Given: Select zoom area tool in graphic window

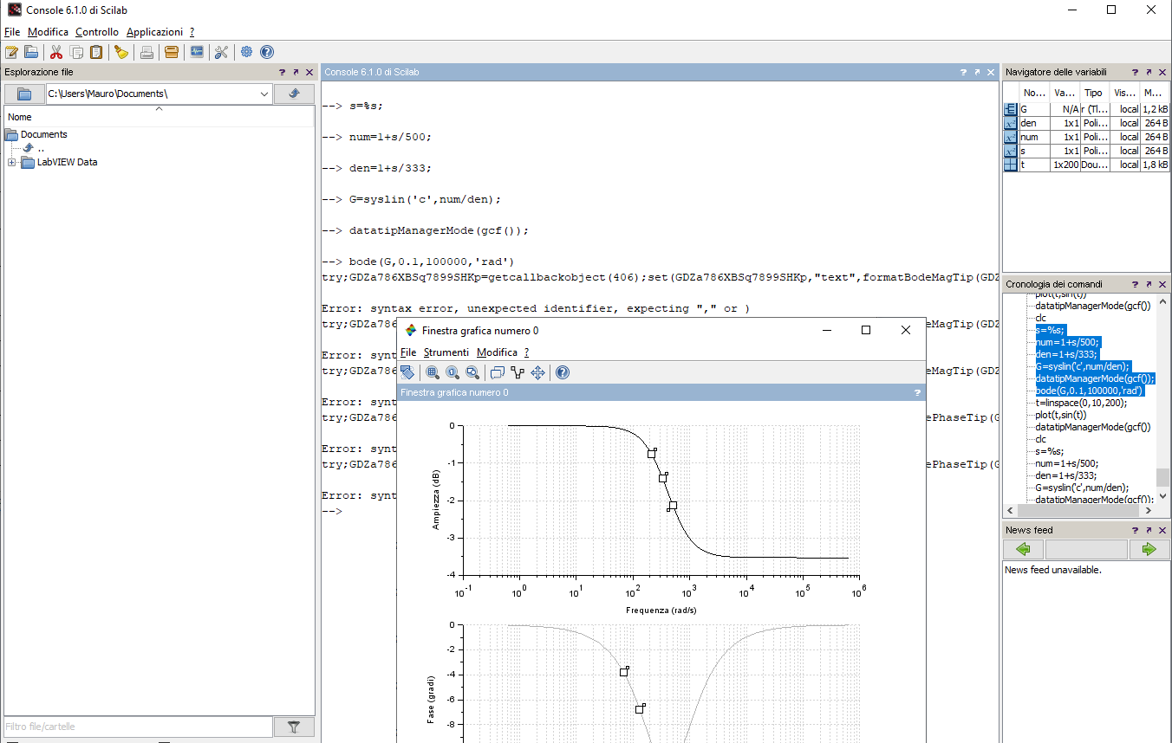Looking at the screenshot, I should (433, 372).
